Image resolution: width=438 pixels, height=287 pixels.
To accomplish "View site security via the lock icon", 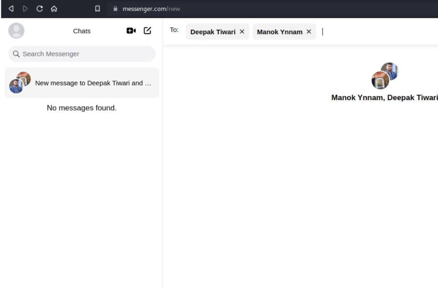I will click(115, 9).
